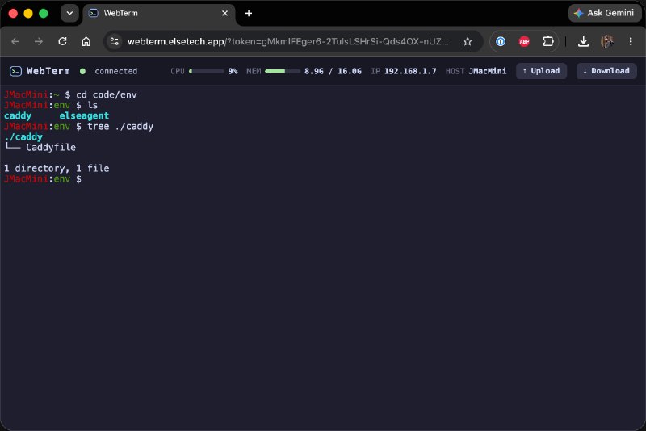Viewport: 646px width, 431px height.
Task: Click 'caddy' in the ls output
Action: tap(18, 115)
